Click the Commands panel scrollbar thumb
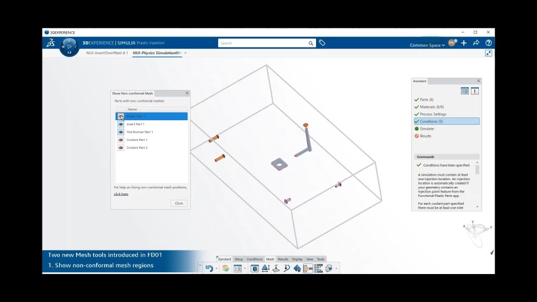 477,170
